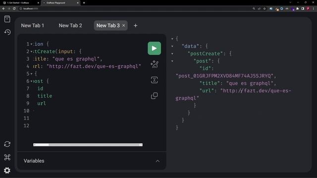Open keyboard shortcuts command icon
Image resolution: width=317 pixels, height=178 pixels.
click(7, 157)
